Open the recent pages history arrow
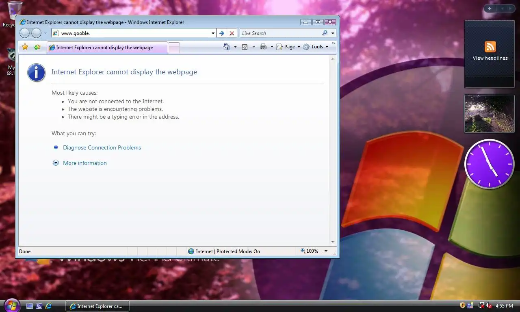Screen dimensions: 520x312 45,33
